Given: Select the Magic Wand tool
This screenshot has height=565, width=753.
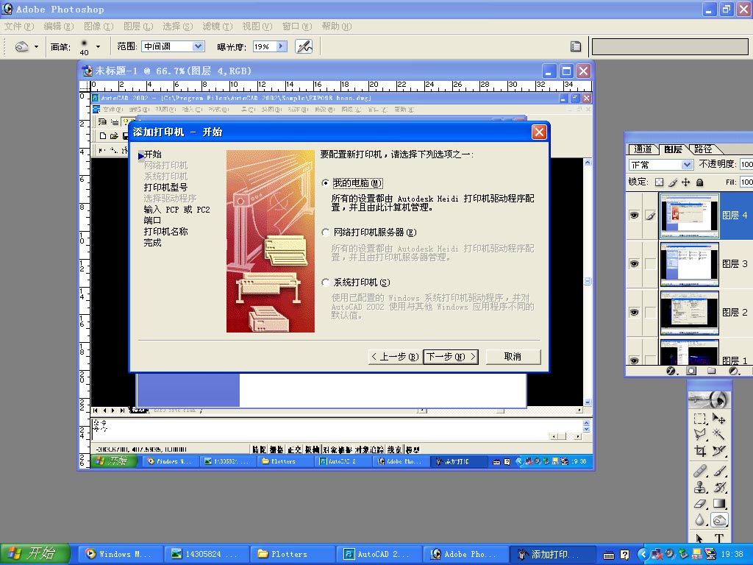Looking at the screenshot, I should tap(719, 435).
